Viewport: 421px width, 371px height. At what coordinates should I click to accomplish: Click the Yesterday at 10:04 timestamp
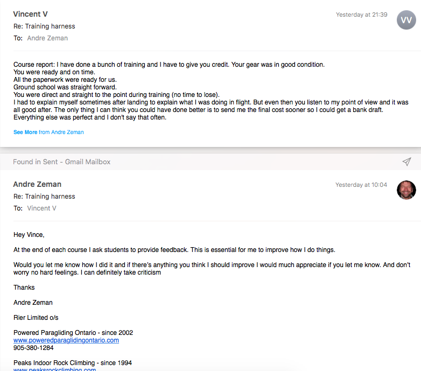361,185
